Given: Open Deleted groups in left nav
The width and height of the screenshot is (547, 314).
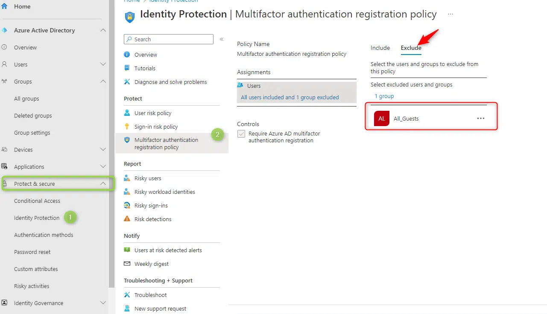Looking at the screenshot, I should tap(33, 115).
